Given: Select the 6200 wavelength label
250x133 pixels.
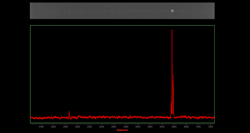Looking at the screenshot, I should (150, 127).
